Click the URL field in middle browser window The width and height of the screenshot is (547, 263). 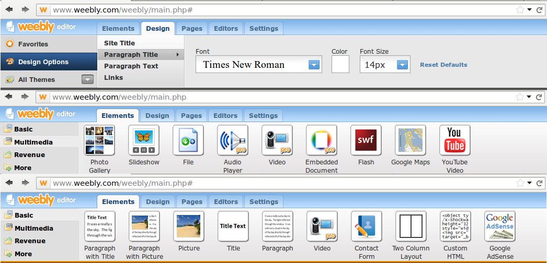282,97
